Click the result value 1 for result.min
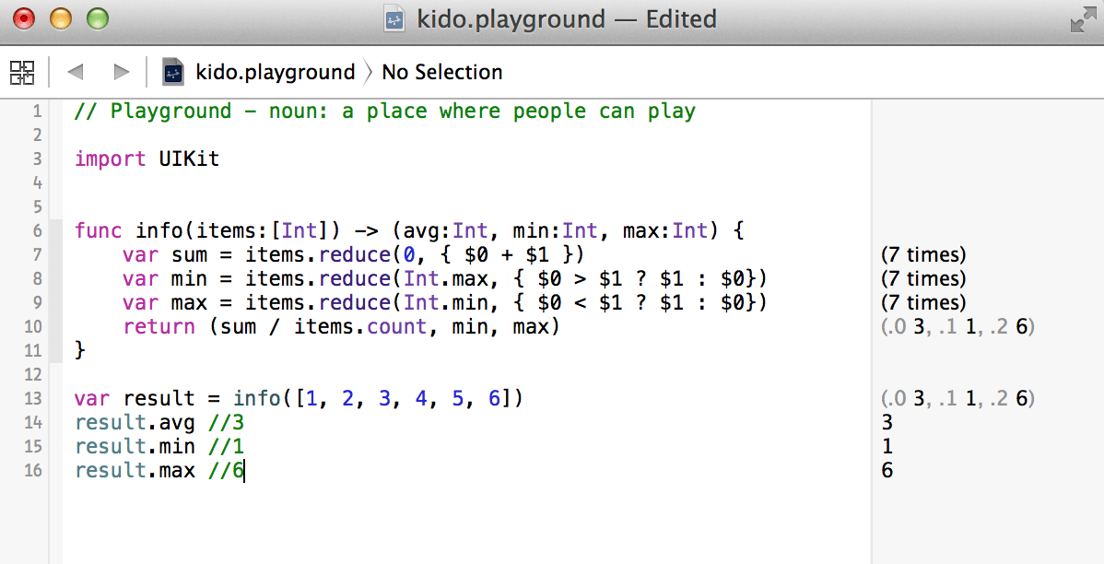This screenshot has width=1104, height=564. coord(887,446)
